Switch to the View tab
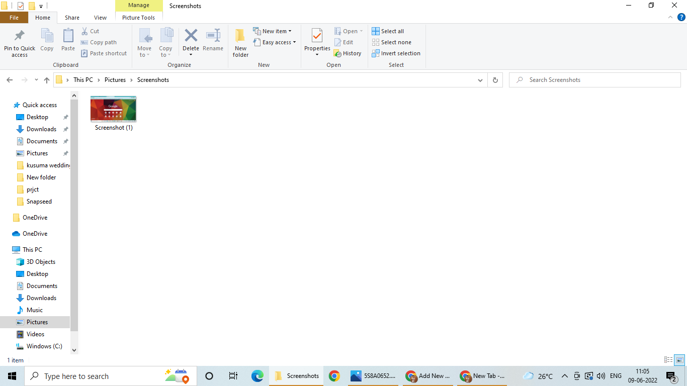This screenshot has width=687, height=386. point(100,17)
